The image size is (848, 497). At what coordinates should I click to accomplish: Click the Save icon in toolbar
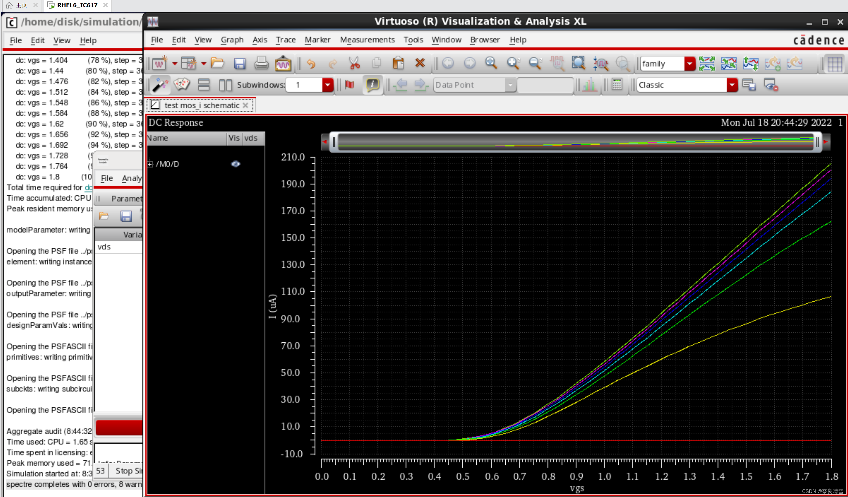tap(239, 64)
